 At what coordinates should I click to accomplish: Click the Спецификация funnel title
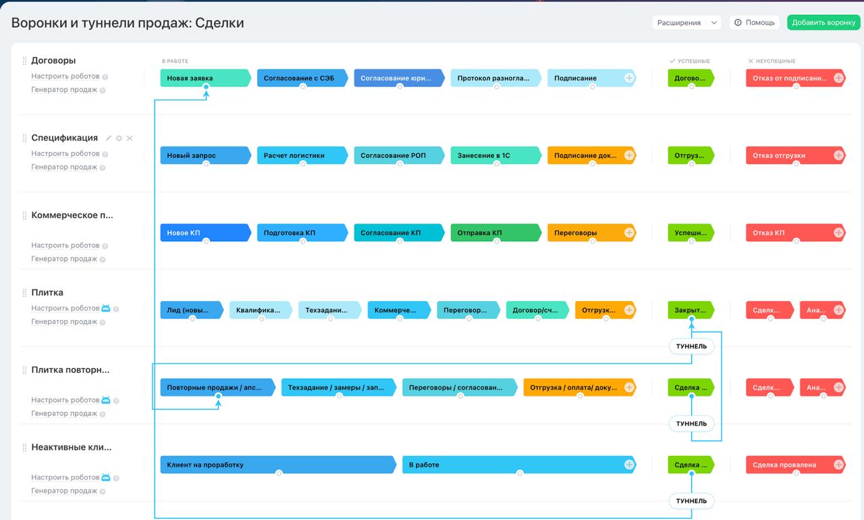coord(65,138)
